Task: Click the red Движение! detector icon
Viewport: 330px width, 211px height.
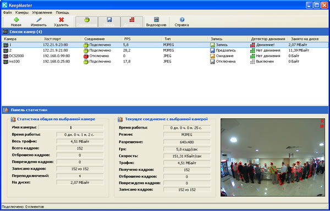Action: pyautogui.click(x=252, y=45)
